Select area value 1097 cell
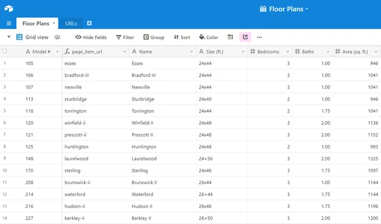Viewport: 381px width, 224px height. (x=357, y=171)
